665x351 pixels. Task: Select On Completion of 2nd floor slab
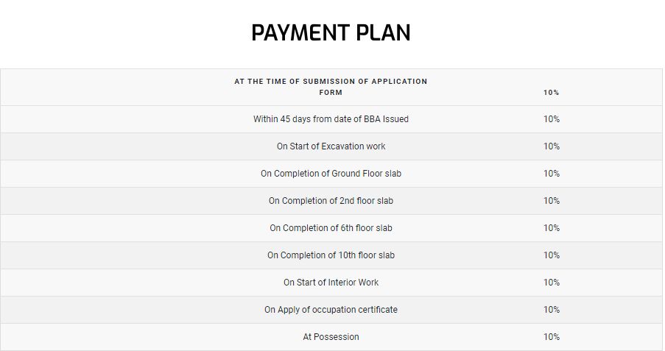coord(331,200)
